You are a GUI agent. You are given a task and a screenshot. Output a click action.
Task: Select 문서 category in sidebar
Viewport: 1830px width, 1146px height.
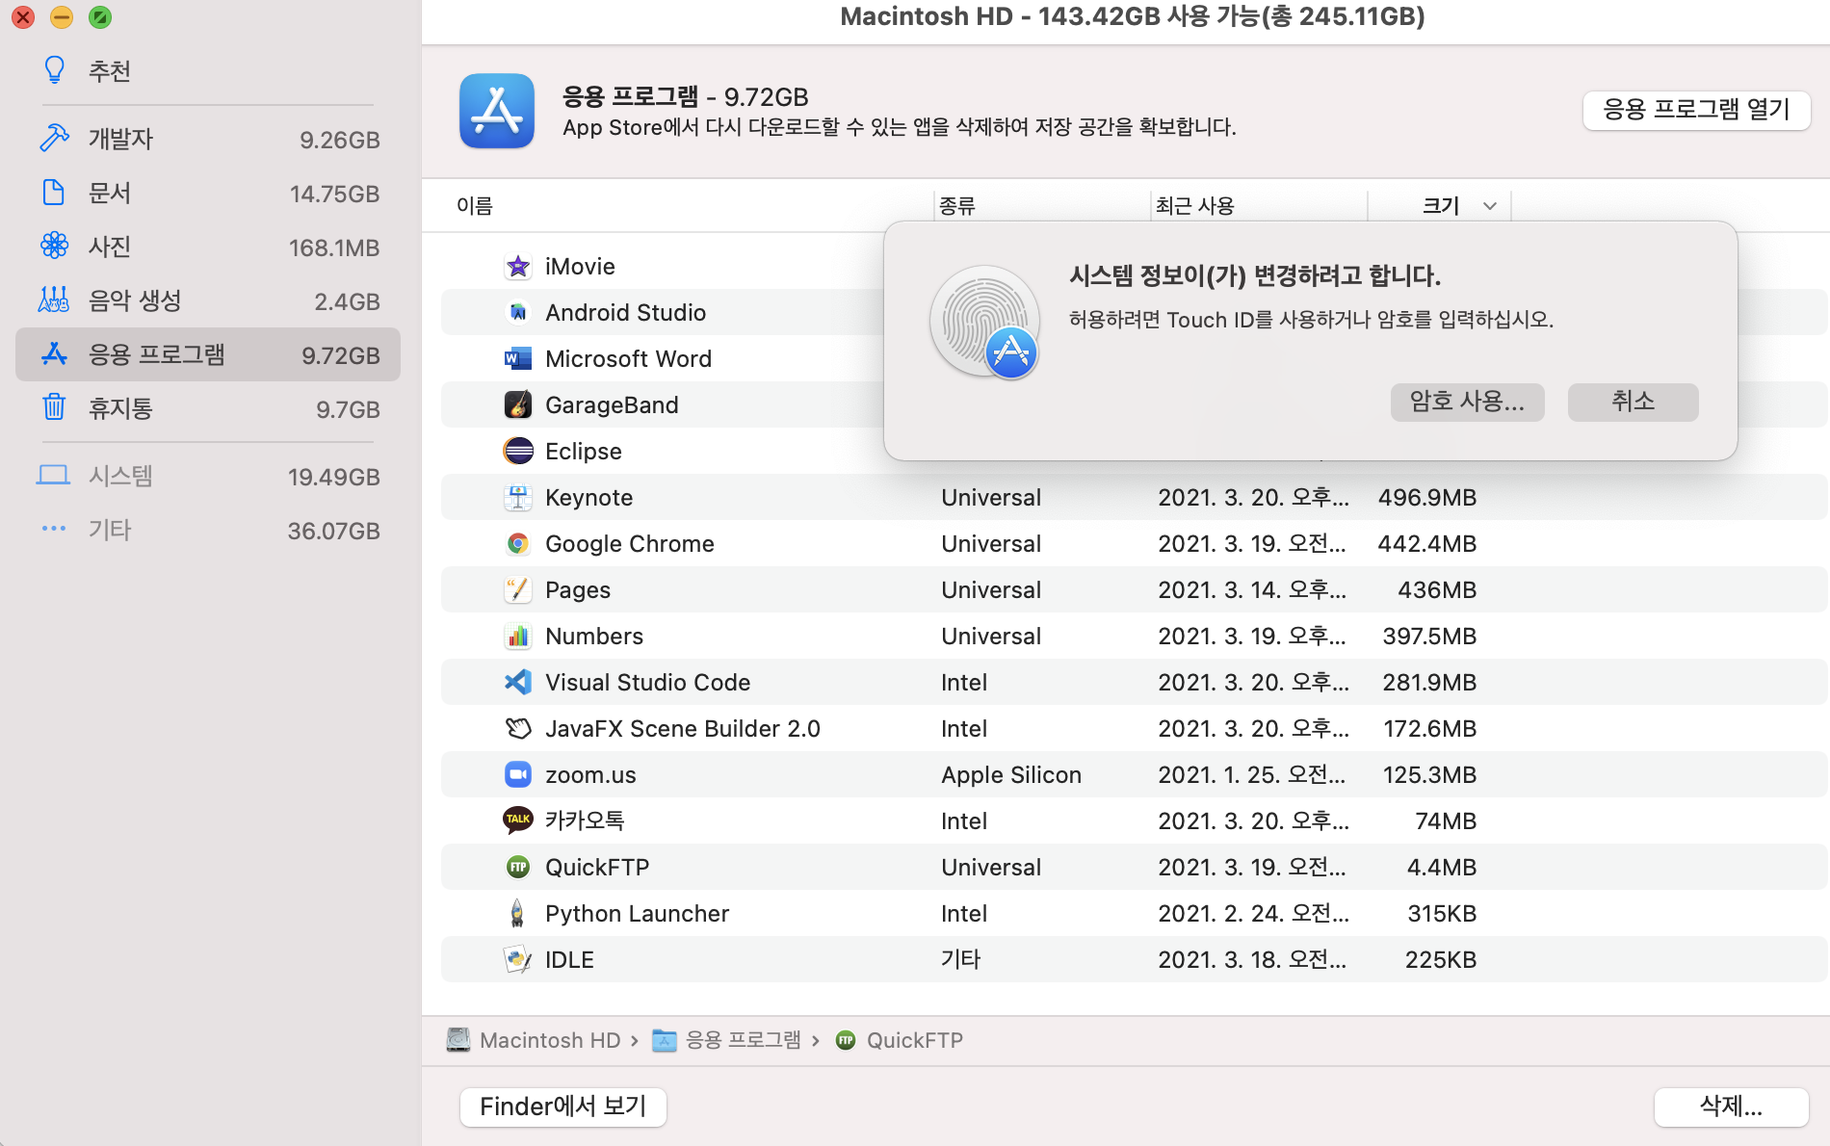coord(207,194)
